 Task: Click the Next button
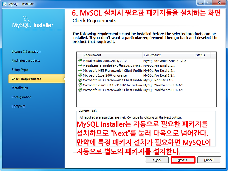click(x=183, y=160)
